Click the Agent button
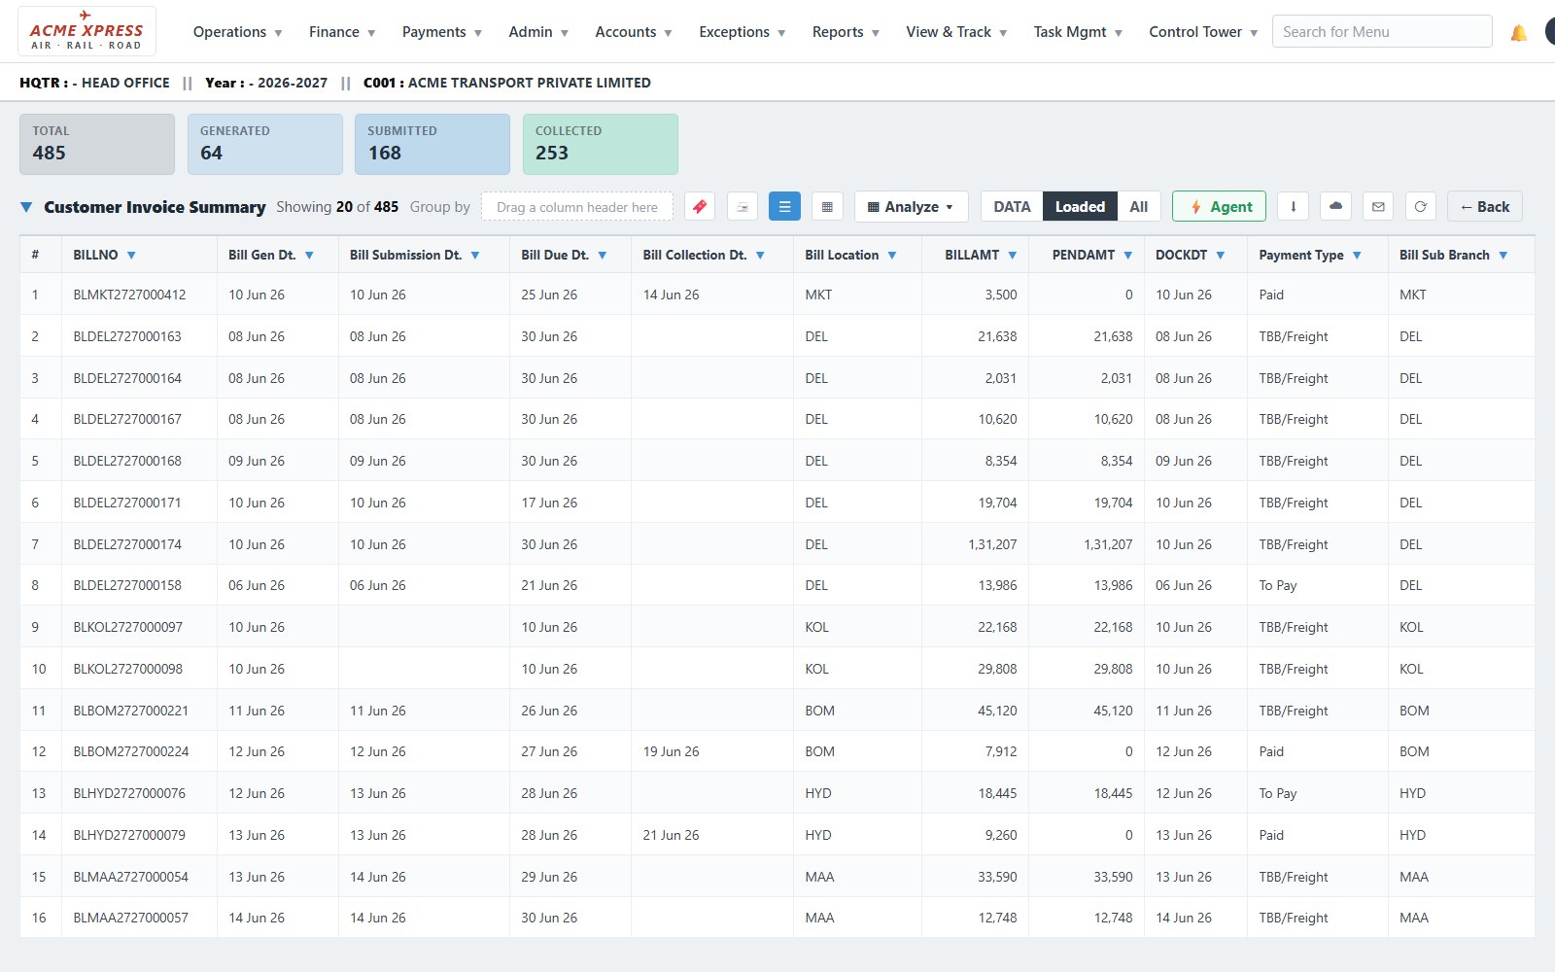The image size is (1555, 972). (x=1219, y=207)
